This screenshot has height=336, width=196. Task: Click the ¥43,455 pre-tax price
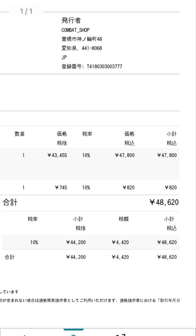[x=57, y=155]
